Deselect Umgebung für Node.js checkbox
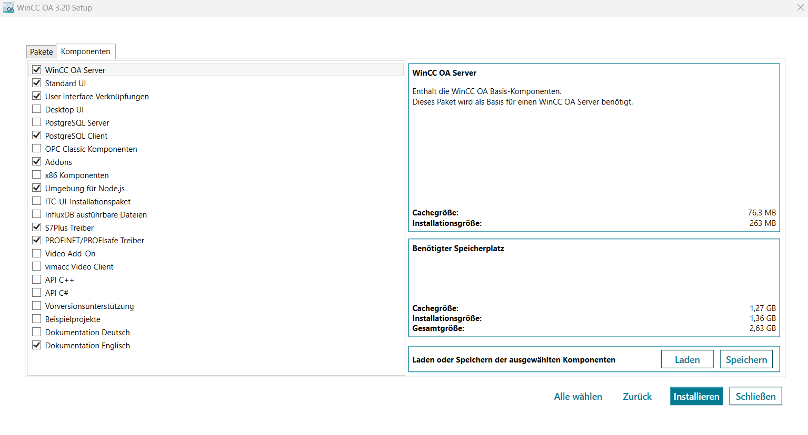 pos(37,188)
